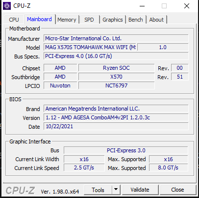Click the Southbridge vendor AMD field
Image resolution: width=199 pixels, height=198 pixels.
click(x=60, y=77)
